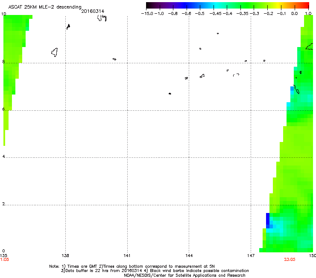Screen dimensions: 316x278
Task: Select the longitude axis label 144
Action: coord(189,256)
